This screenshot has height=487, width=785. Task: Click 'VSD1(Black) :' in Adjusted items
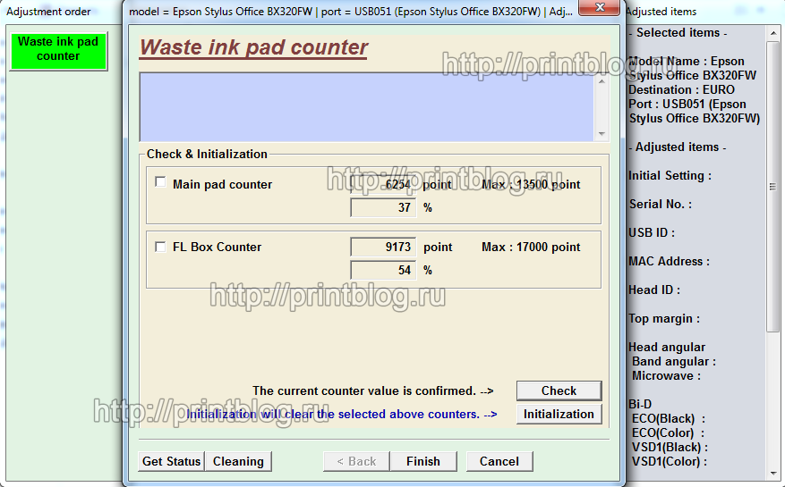(x=670, y=447)
